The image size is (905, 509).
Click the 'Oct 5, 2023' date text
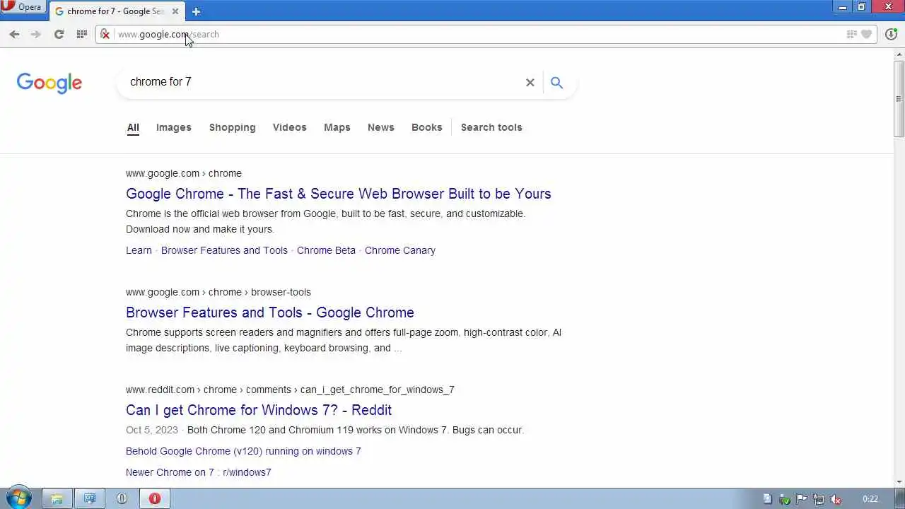152,430
